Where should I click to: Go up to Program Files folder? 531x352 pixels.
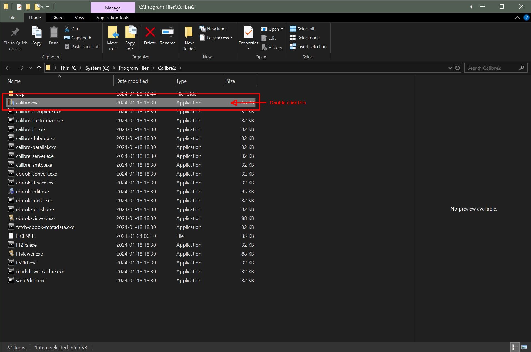[x=39, y=68]
